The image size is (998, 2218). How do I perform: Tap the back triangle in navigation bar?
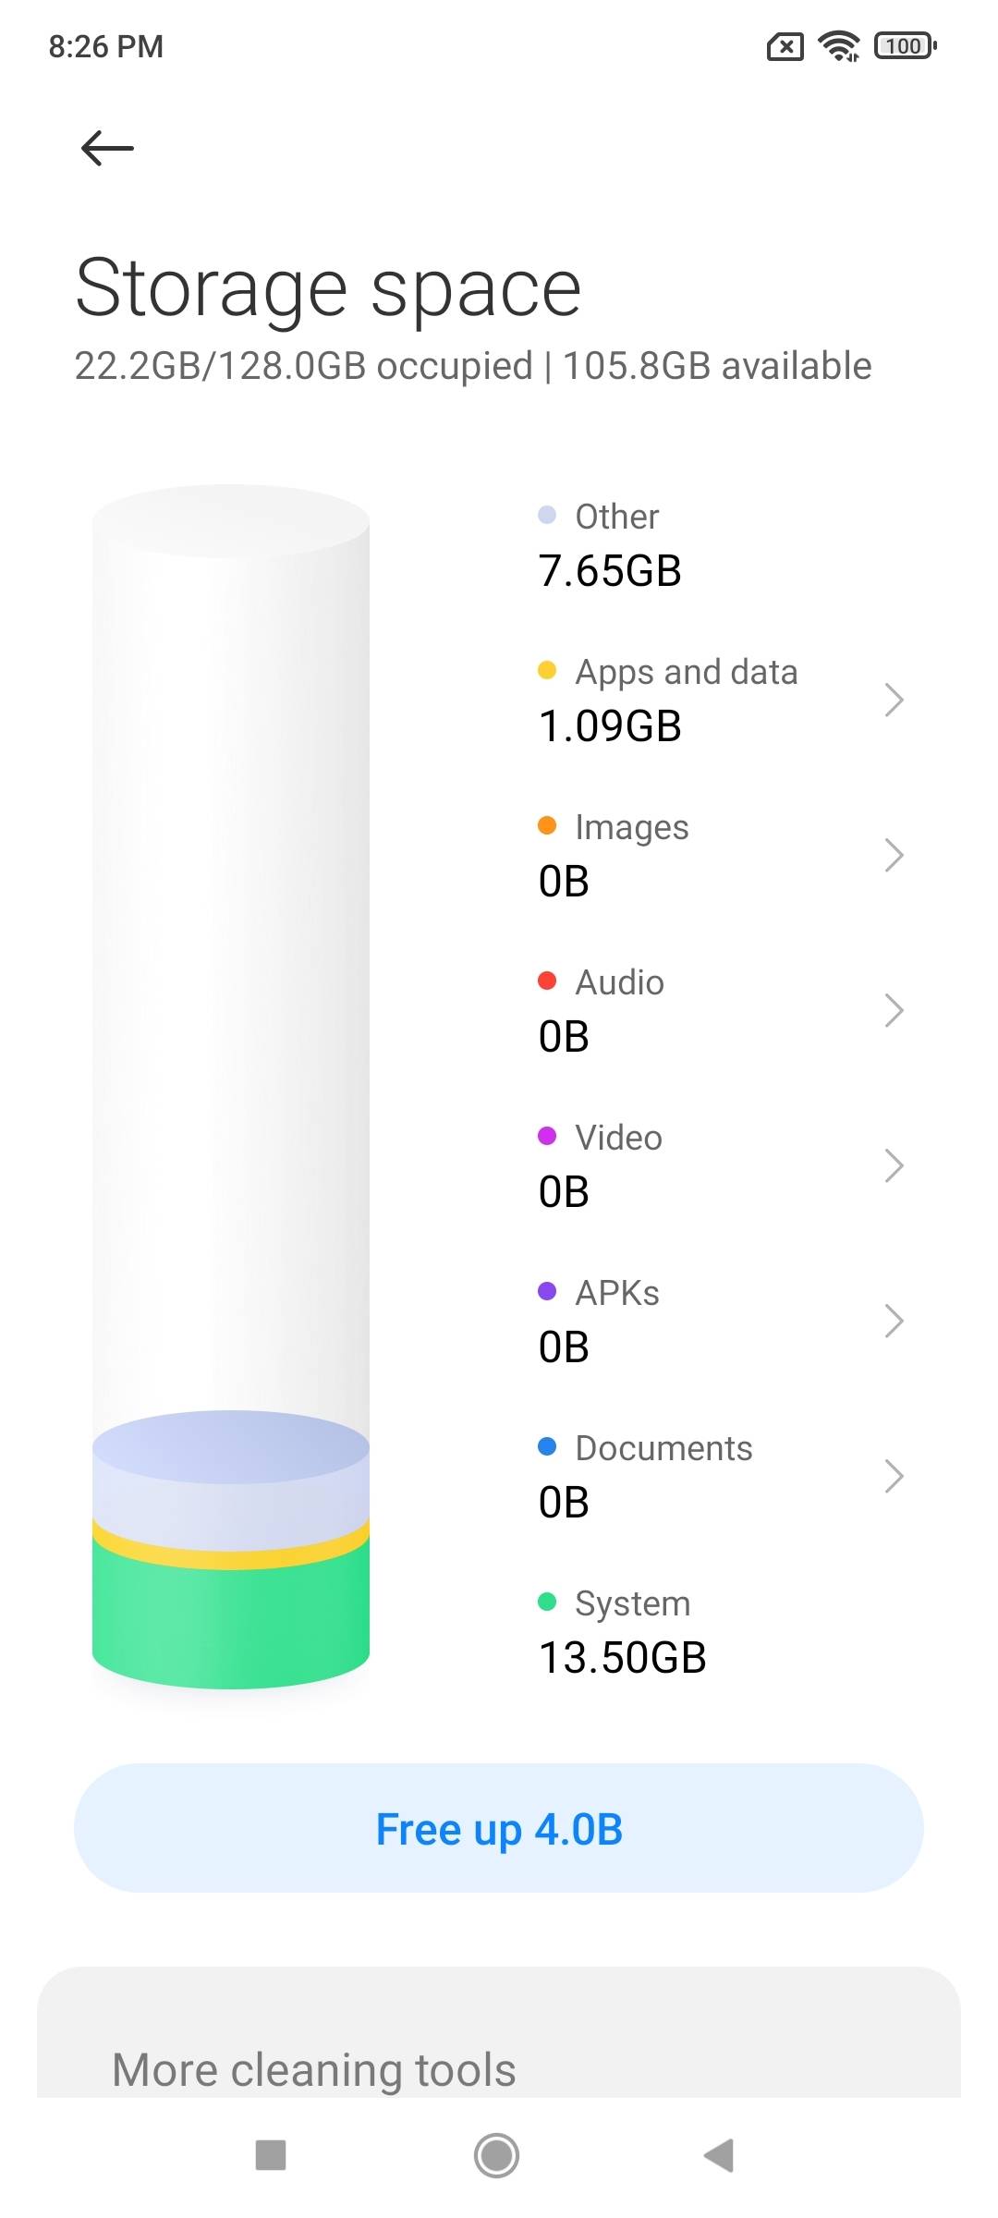pos(719,2155)
